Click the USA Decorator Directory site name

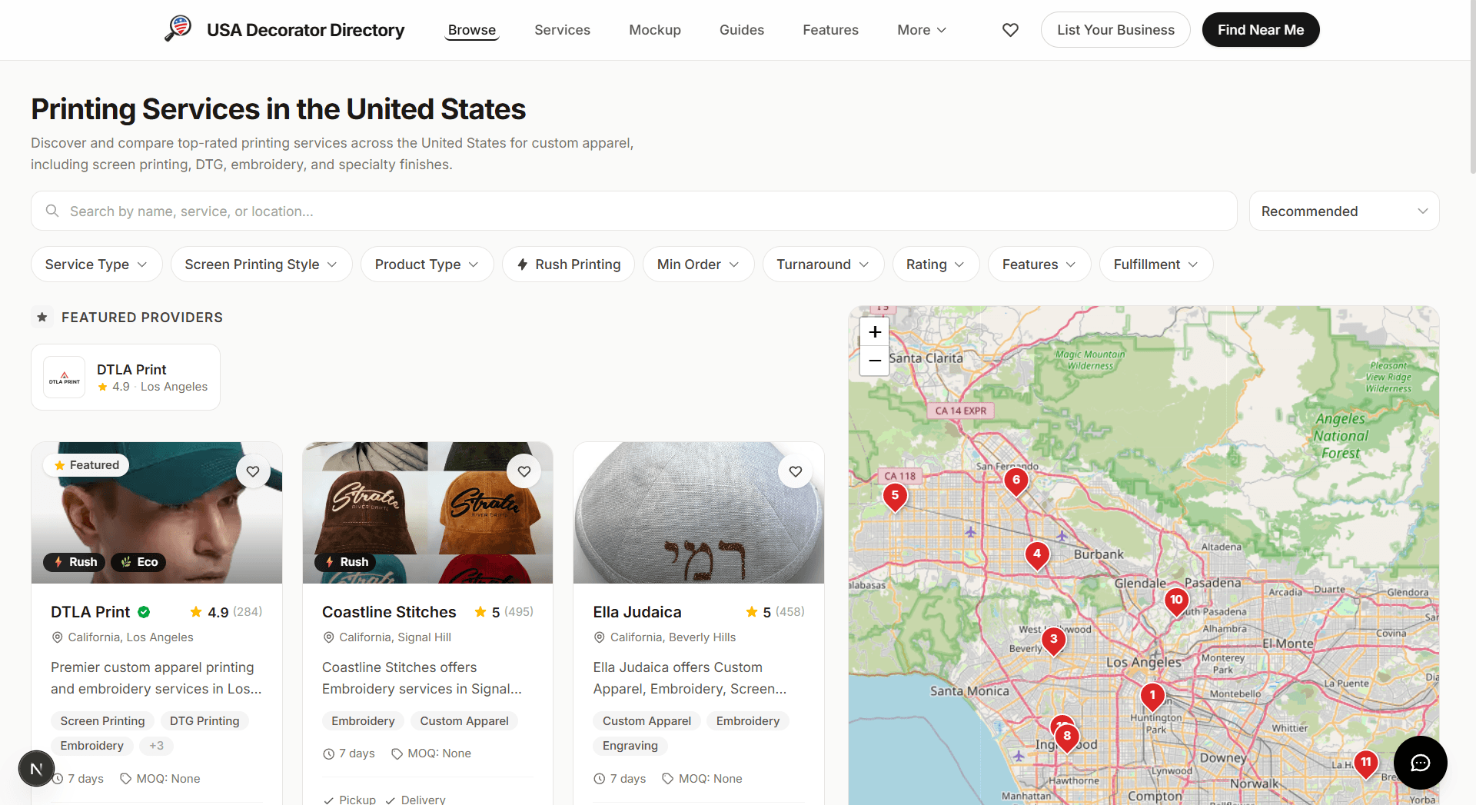click(x=305, y=30)
